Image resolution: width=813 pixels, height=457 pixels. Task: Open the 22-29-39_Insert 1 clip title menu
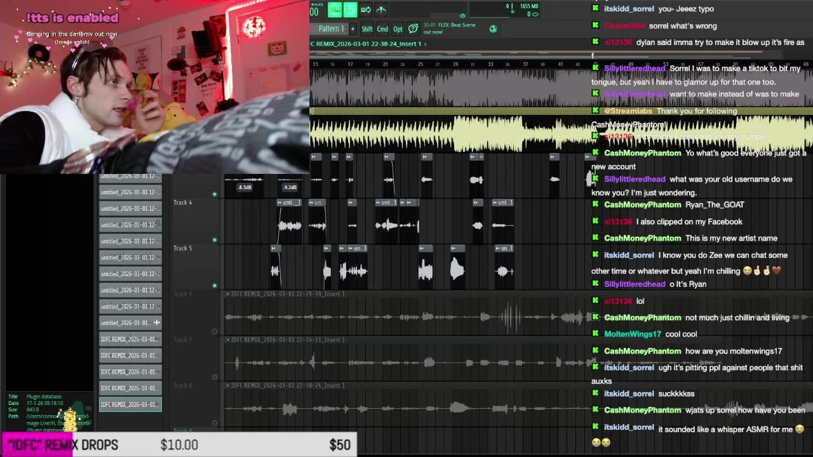288,294
